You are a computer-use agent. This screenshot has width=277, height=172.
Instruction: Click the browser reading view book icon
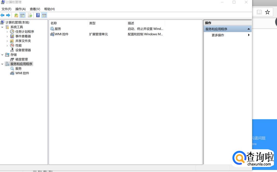(259, 12)
